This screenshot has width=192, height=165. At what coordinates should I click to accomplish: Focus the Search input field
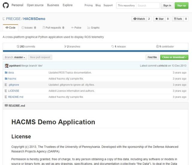click(148, 5)
